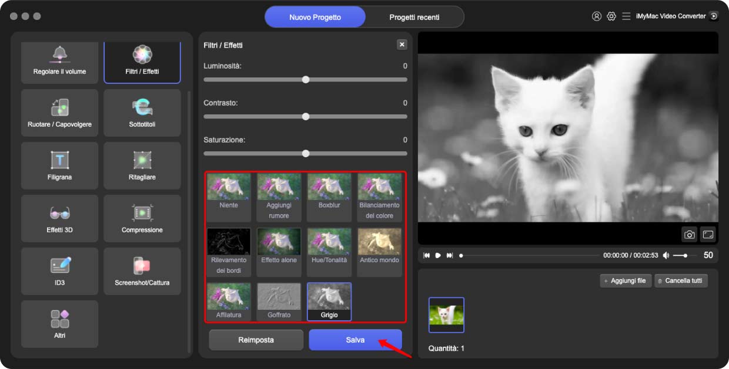This screenshot has height=369, width=729.
Task: Open the hamburger menu icon
Action: point(626,16)
